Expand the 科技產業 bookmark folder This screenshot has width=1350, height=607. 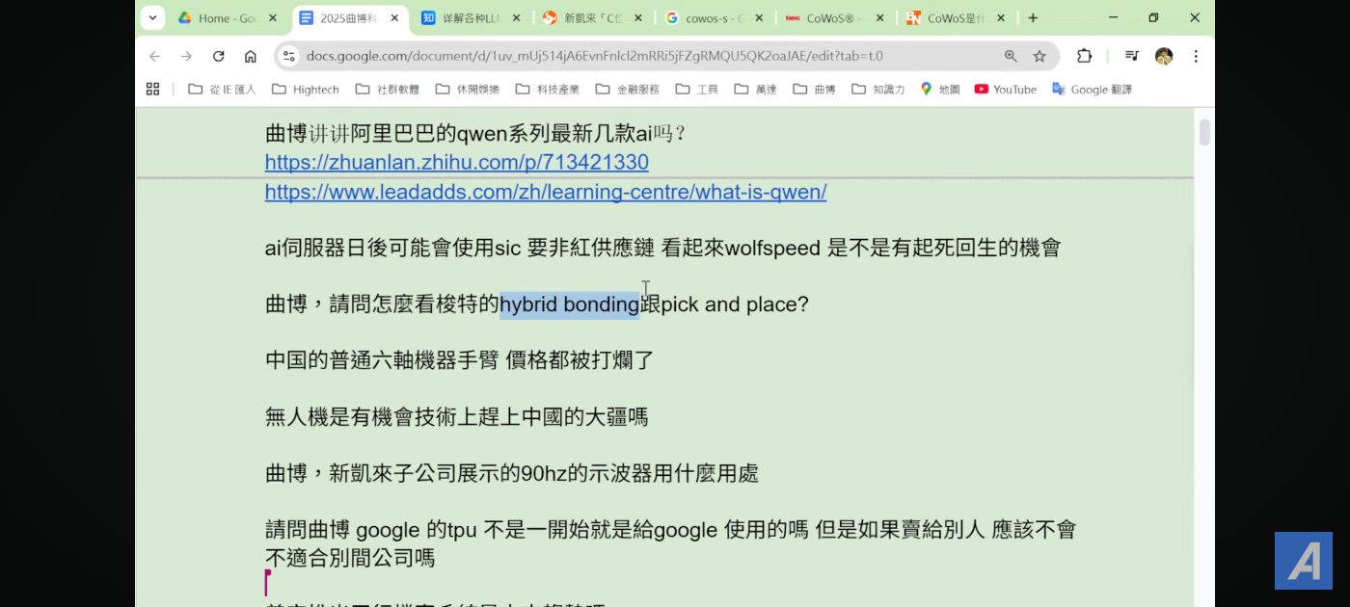pyautogui.click(x=548, y=89)
